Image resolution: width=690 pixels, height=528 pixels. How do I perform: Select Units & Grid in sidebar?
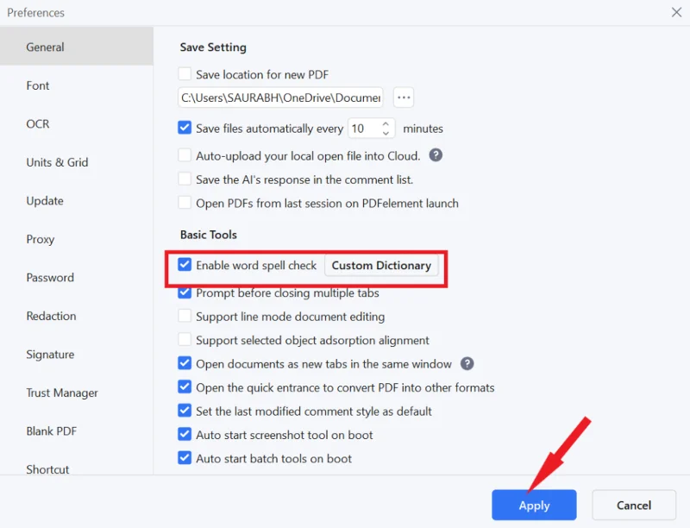click(57, 162)
